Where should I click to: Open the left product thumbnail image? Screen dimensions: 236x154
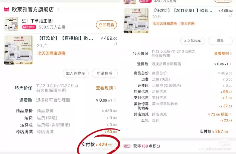(18, 50)
